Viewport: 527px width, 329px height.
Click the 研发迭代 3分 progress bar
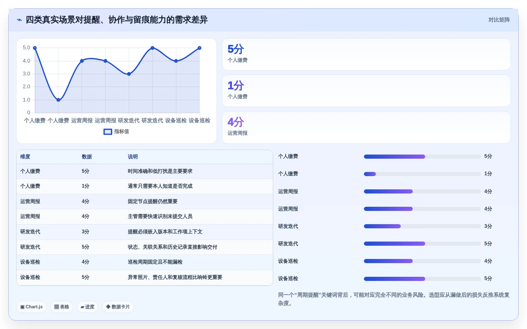point(422,226)
